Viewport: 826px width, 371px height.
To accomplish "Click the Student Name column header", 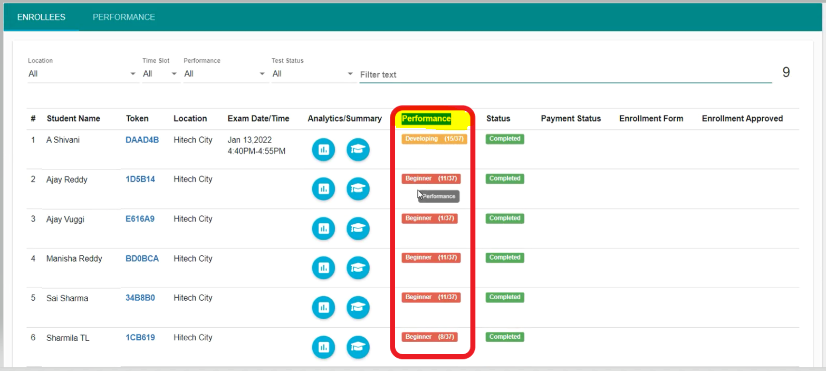I will [x=73, y=119].
